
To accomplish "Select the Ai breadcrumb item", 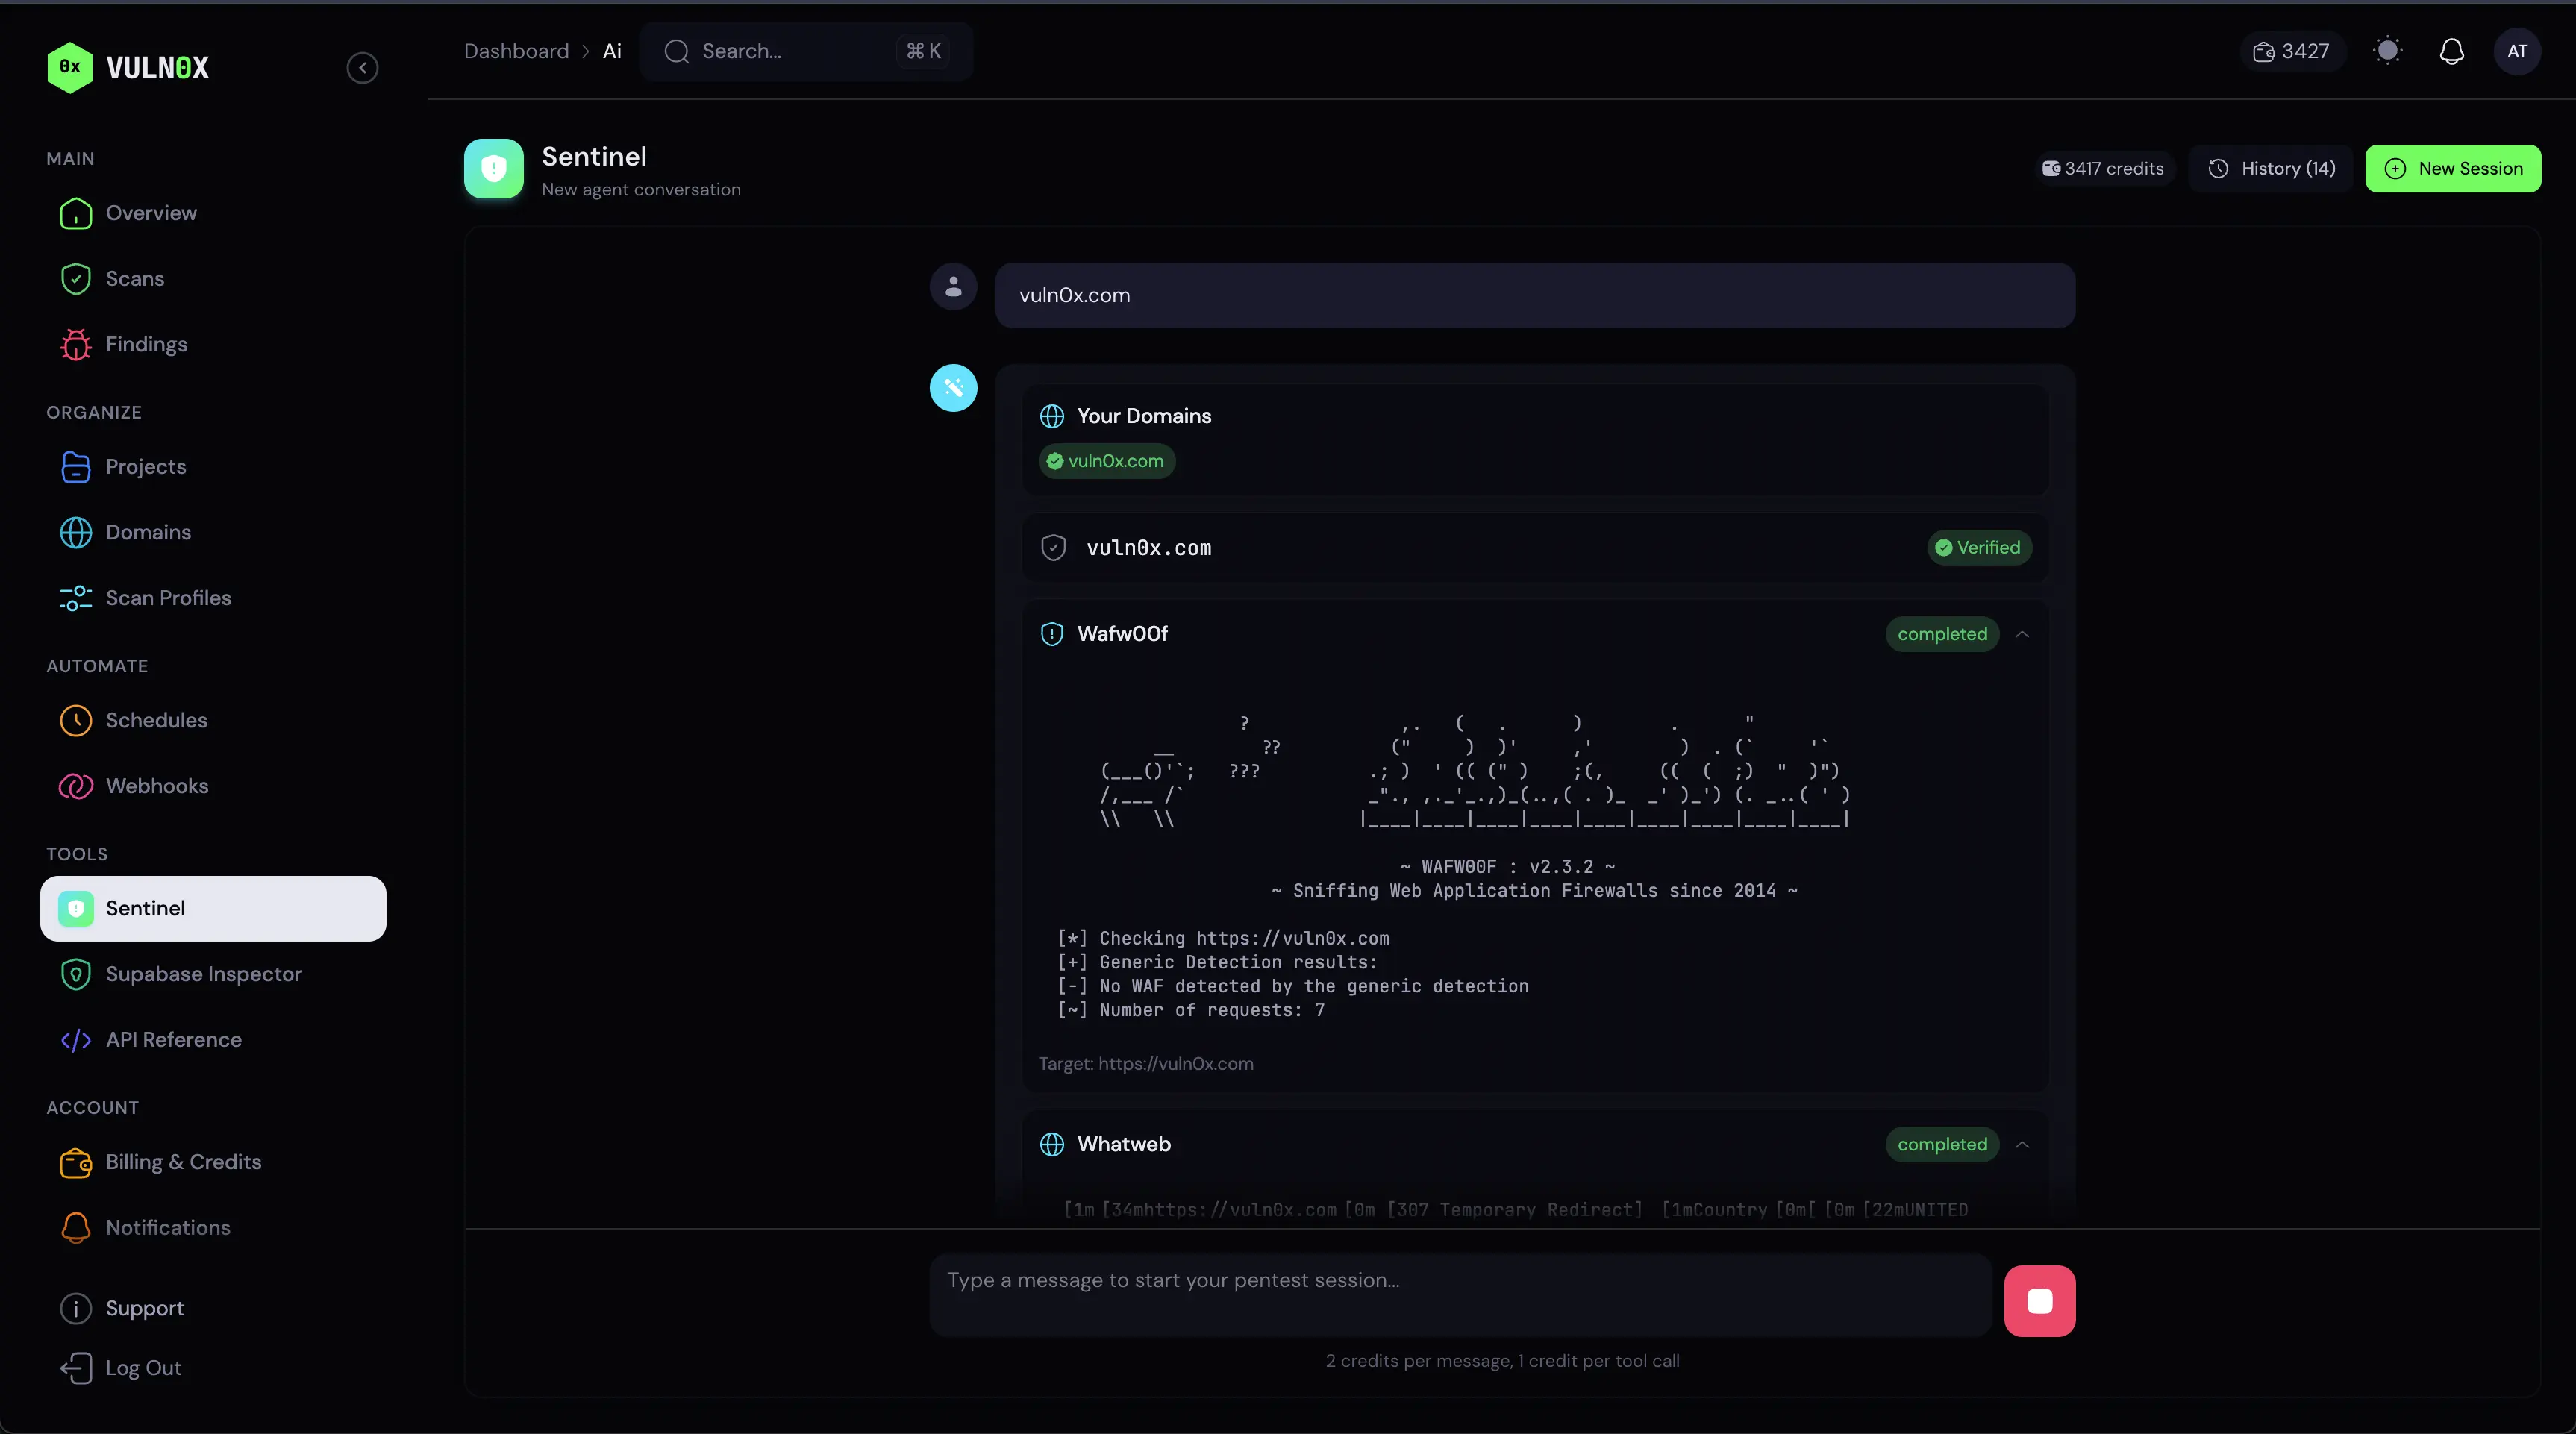I will 611,51.
